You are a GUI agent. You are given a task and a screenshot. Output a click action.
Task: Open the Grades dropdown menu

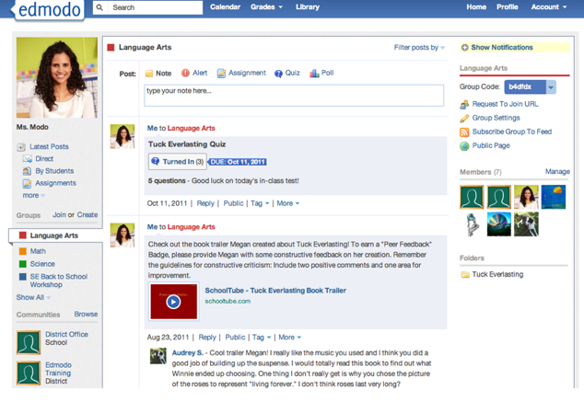point(266,7)
